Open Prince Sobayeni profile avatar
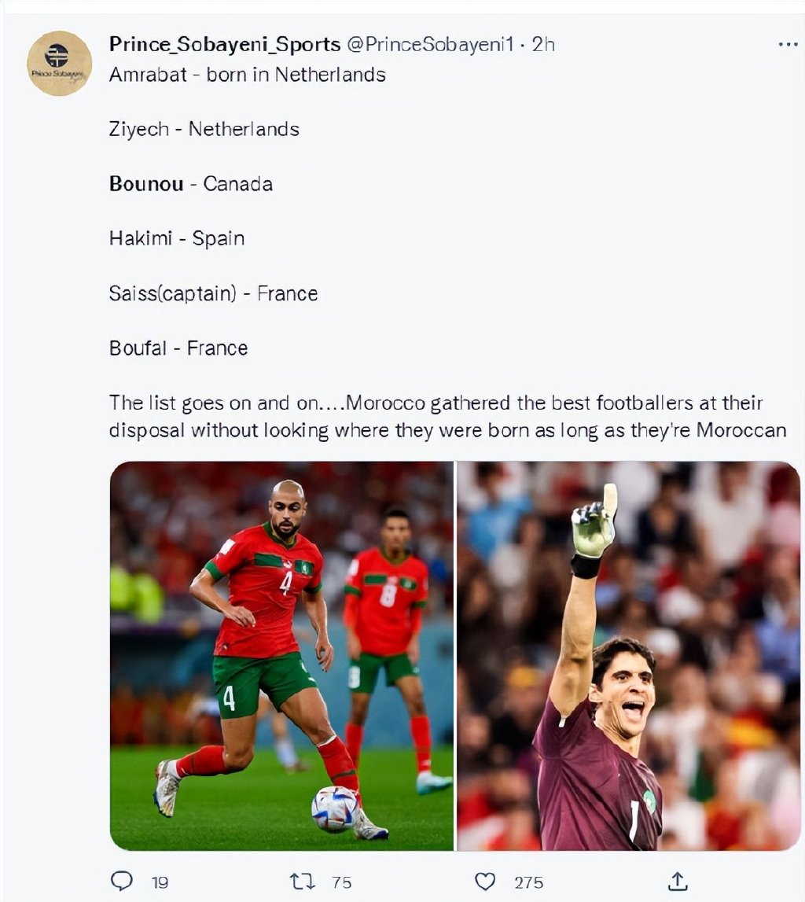805x902 pixels. tap(60, 63)
